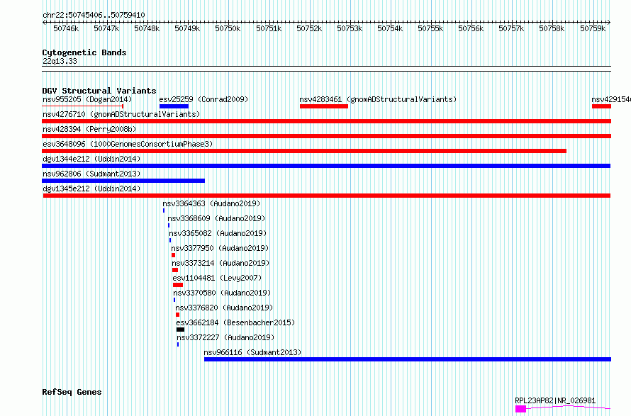Click the 50746k ruler tick label
Viewport: 631px width, 416px height.
coord(66,28)
